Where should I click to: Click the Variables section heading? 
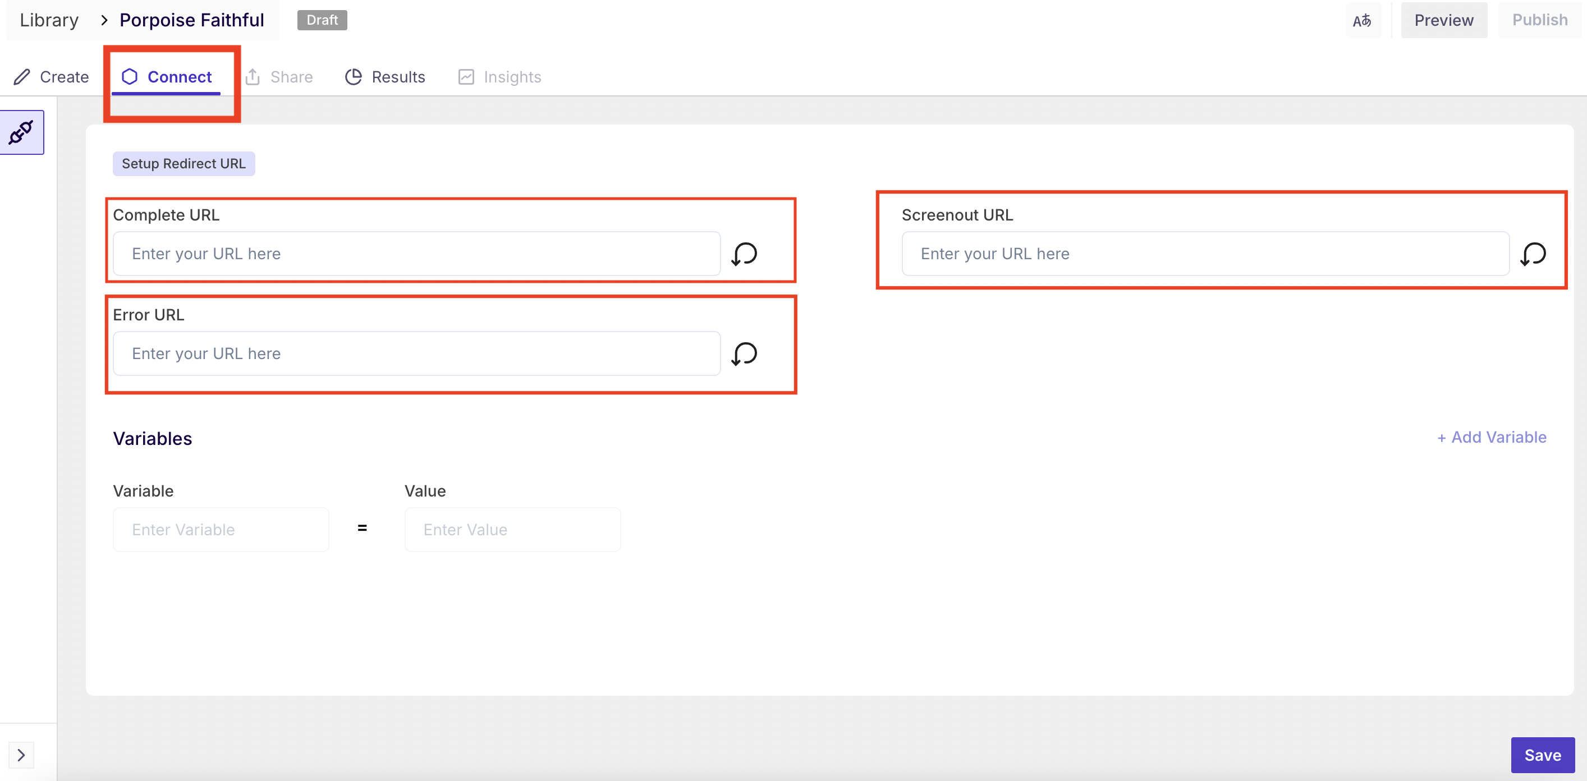pos(153,439)
